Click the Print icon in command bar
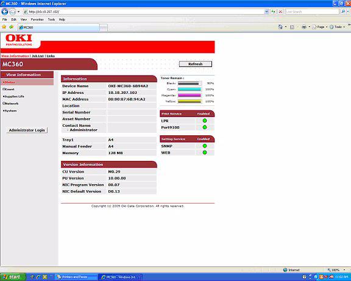351x281 pixels. tap(303, 27)
